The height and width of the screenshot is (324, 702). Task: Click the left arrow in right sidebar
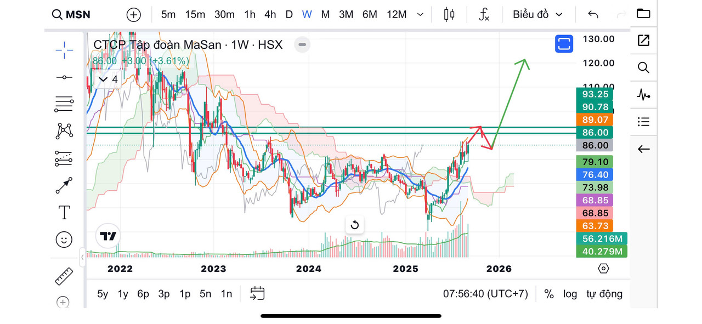point(643,149)
